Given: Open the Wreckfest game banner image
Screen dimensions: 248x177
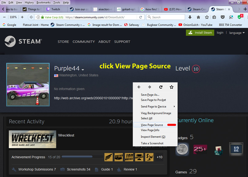Looking at the screenshot, I should point(33,139).
